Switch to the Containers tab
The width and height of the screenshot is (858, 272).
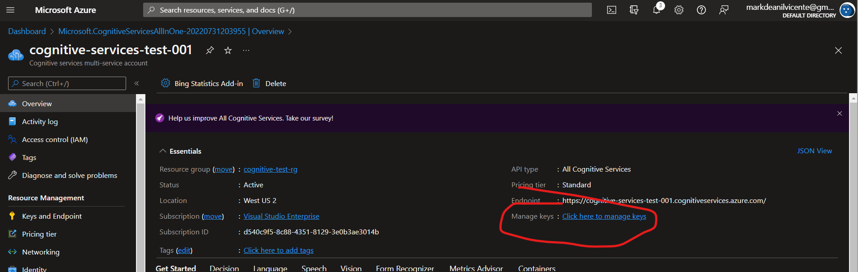point(537,268)
